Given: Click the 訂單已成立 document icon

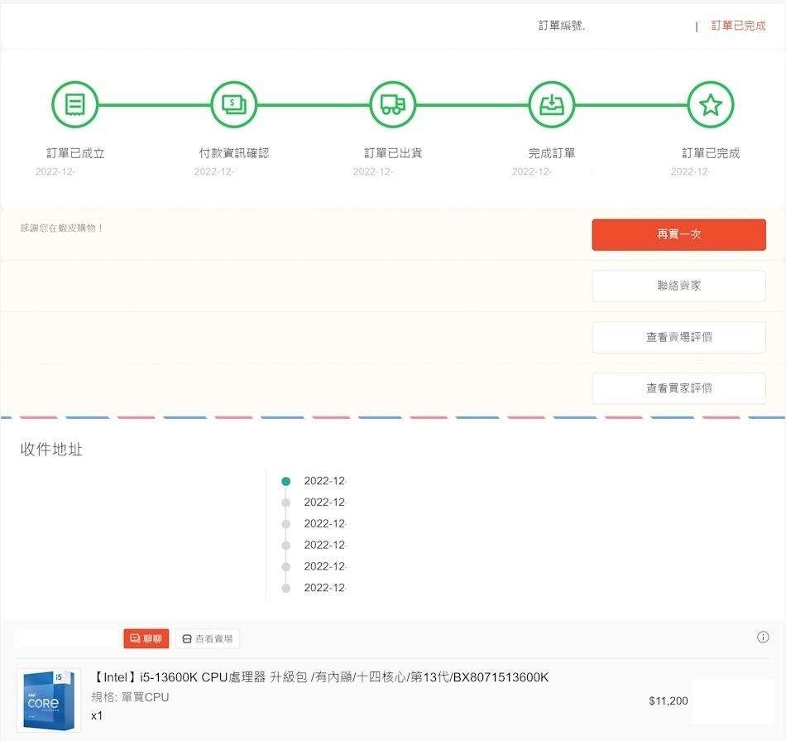Looking at the screenshot, I should point(75,104).
